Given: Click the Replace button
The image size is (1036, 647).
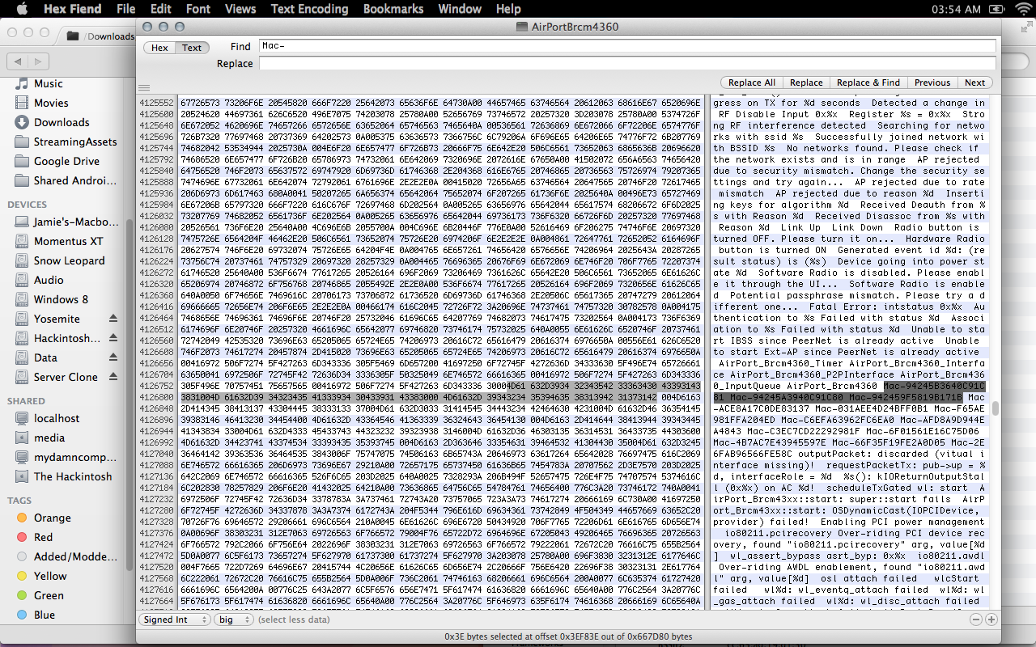Looking at the screenshot, I should 806,82.
